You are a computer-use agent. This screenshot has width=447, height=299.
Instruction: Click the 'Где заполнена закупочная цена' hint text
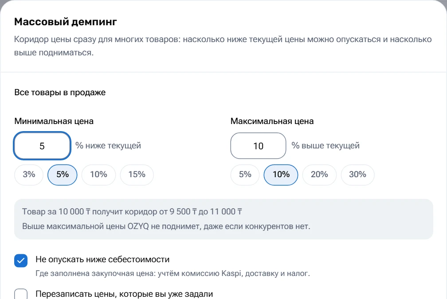[x=173, y=274]
